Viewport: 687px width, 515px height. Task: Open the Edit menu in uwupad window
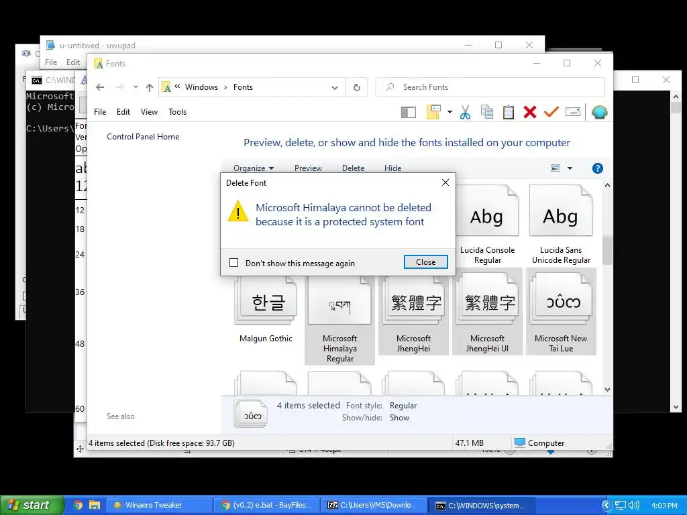(x=72, y=62)
